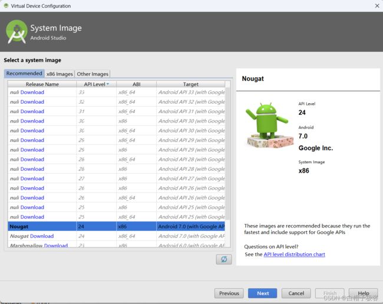Click the x86 ABI cell in the API 27 row
The image size is (383, 304).
tap(136, 179)
